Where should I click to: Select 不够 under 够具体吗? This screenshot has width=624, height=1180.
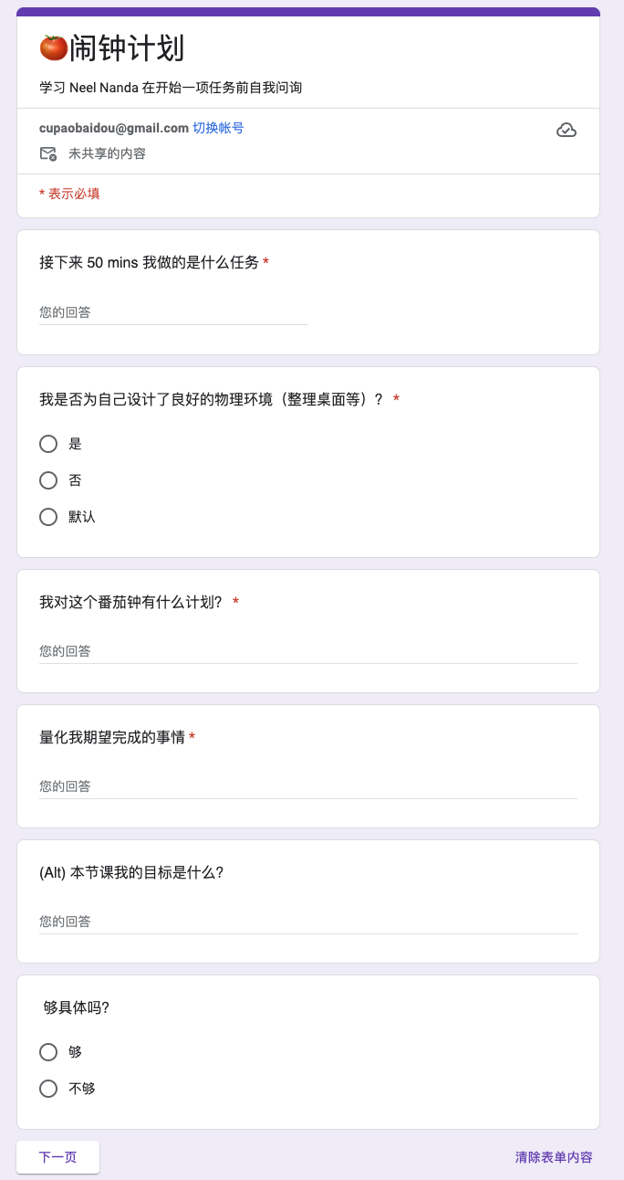point(48,1089)
